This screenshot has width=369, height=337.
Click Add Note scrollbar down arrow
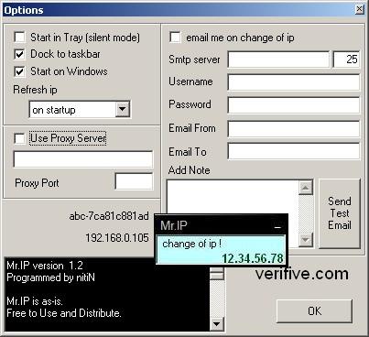click(x=306, y=240)
